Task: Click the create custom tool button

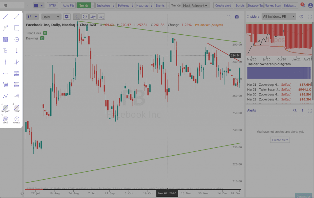Action: (17, 120)
